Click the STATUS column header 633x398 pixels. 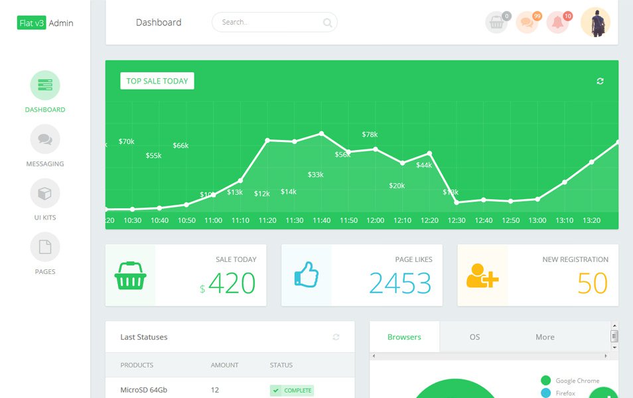281,365
